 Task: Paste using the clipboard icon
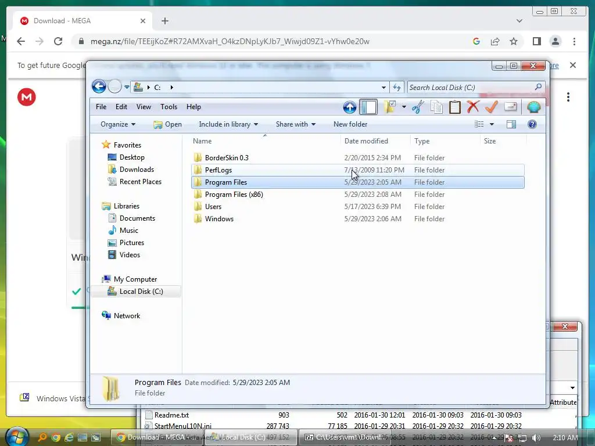click(x=454, y=107)
